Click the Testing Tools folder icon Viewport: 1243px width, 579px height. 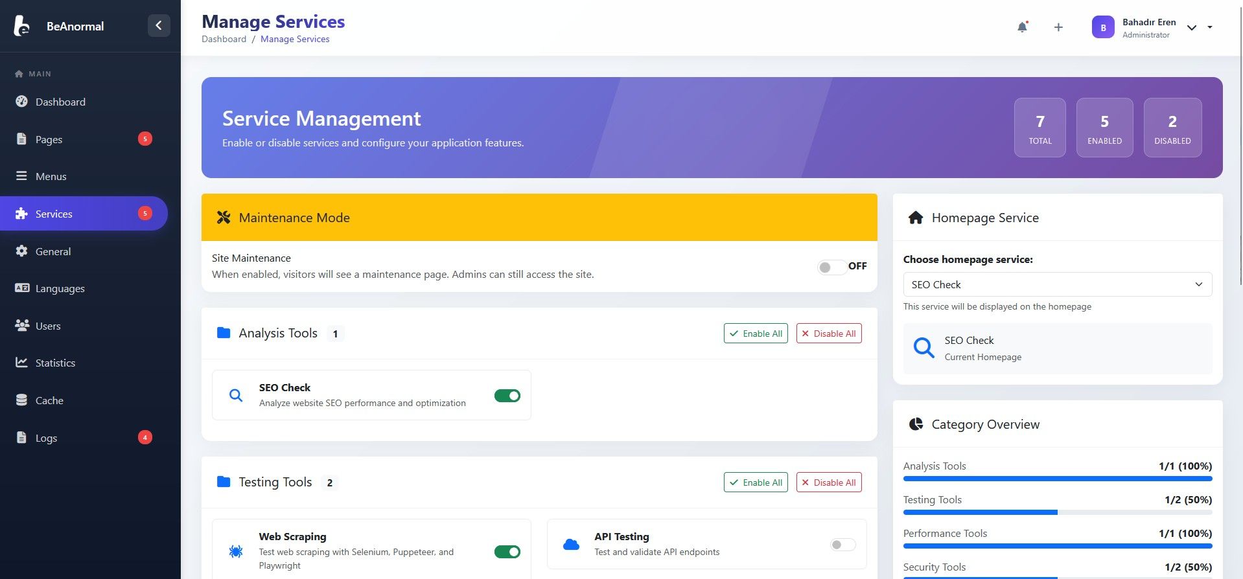(x=224, y=482)
